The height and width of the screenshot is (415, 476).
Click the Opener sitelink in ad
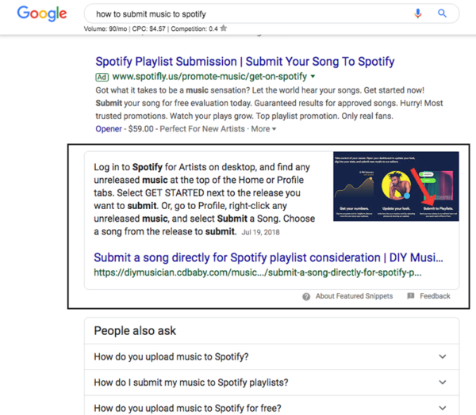(x=109, y=129)
